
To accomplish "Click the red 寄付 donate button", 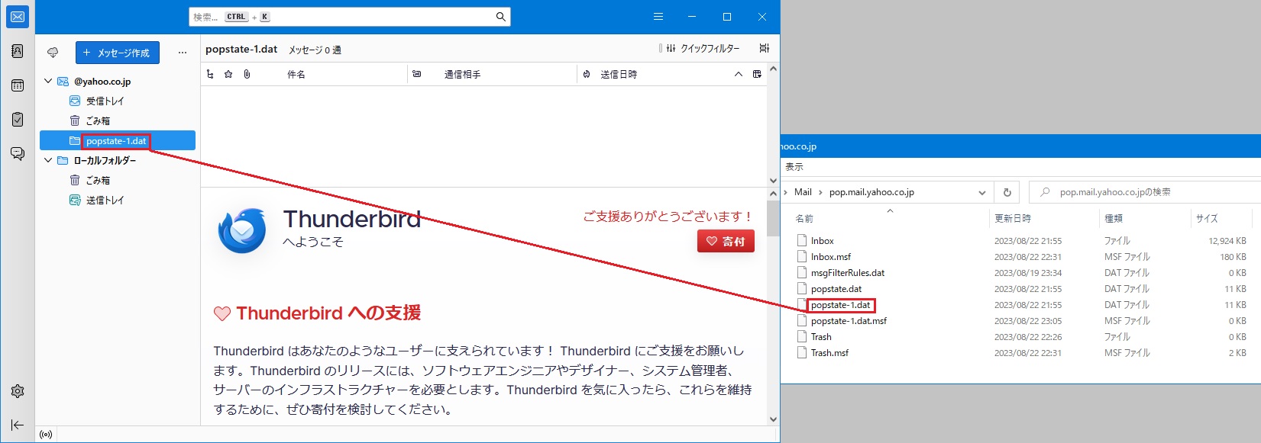I will coord(726,242).
